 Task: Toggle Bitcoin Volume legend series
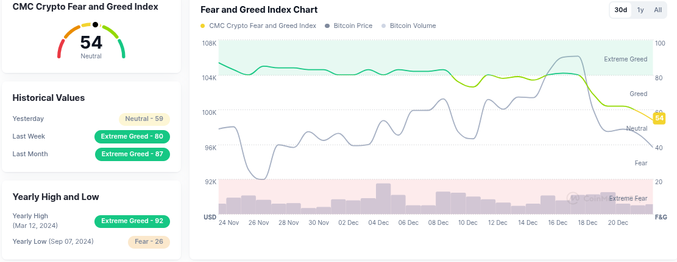(413, 26)
